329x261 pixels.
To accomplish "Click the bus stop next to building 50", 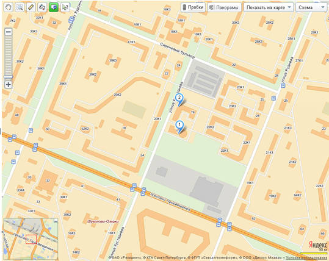I will (x=31, y=130).
